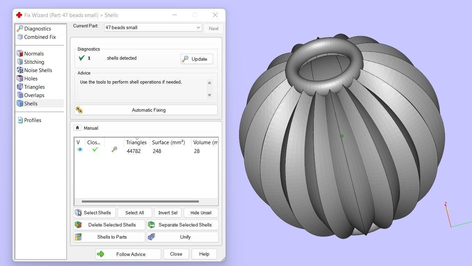Close the Fix Wizard with the Close button
This screenshot has height=266, width=472.
click(176, 254)
